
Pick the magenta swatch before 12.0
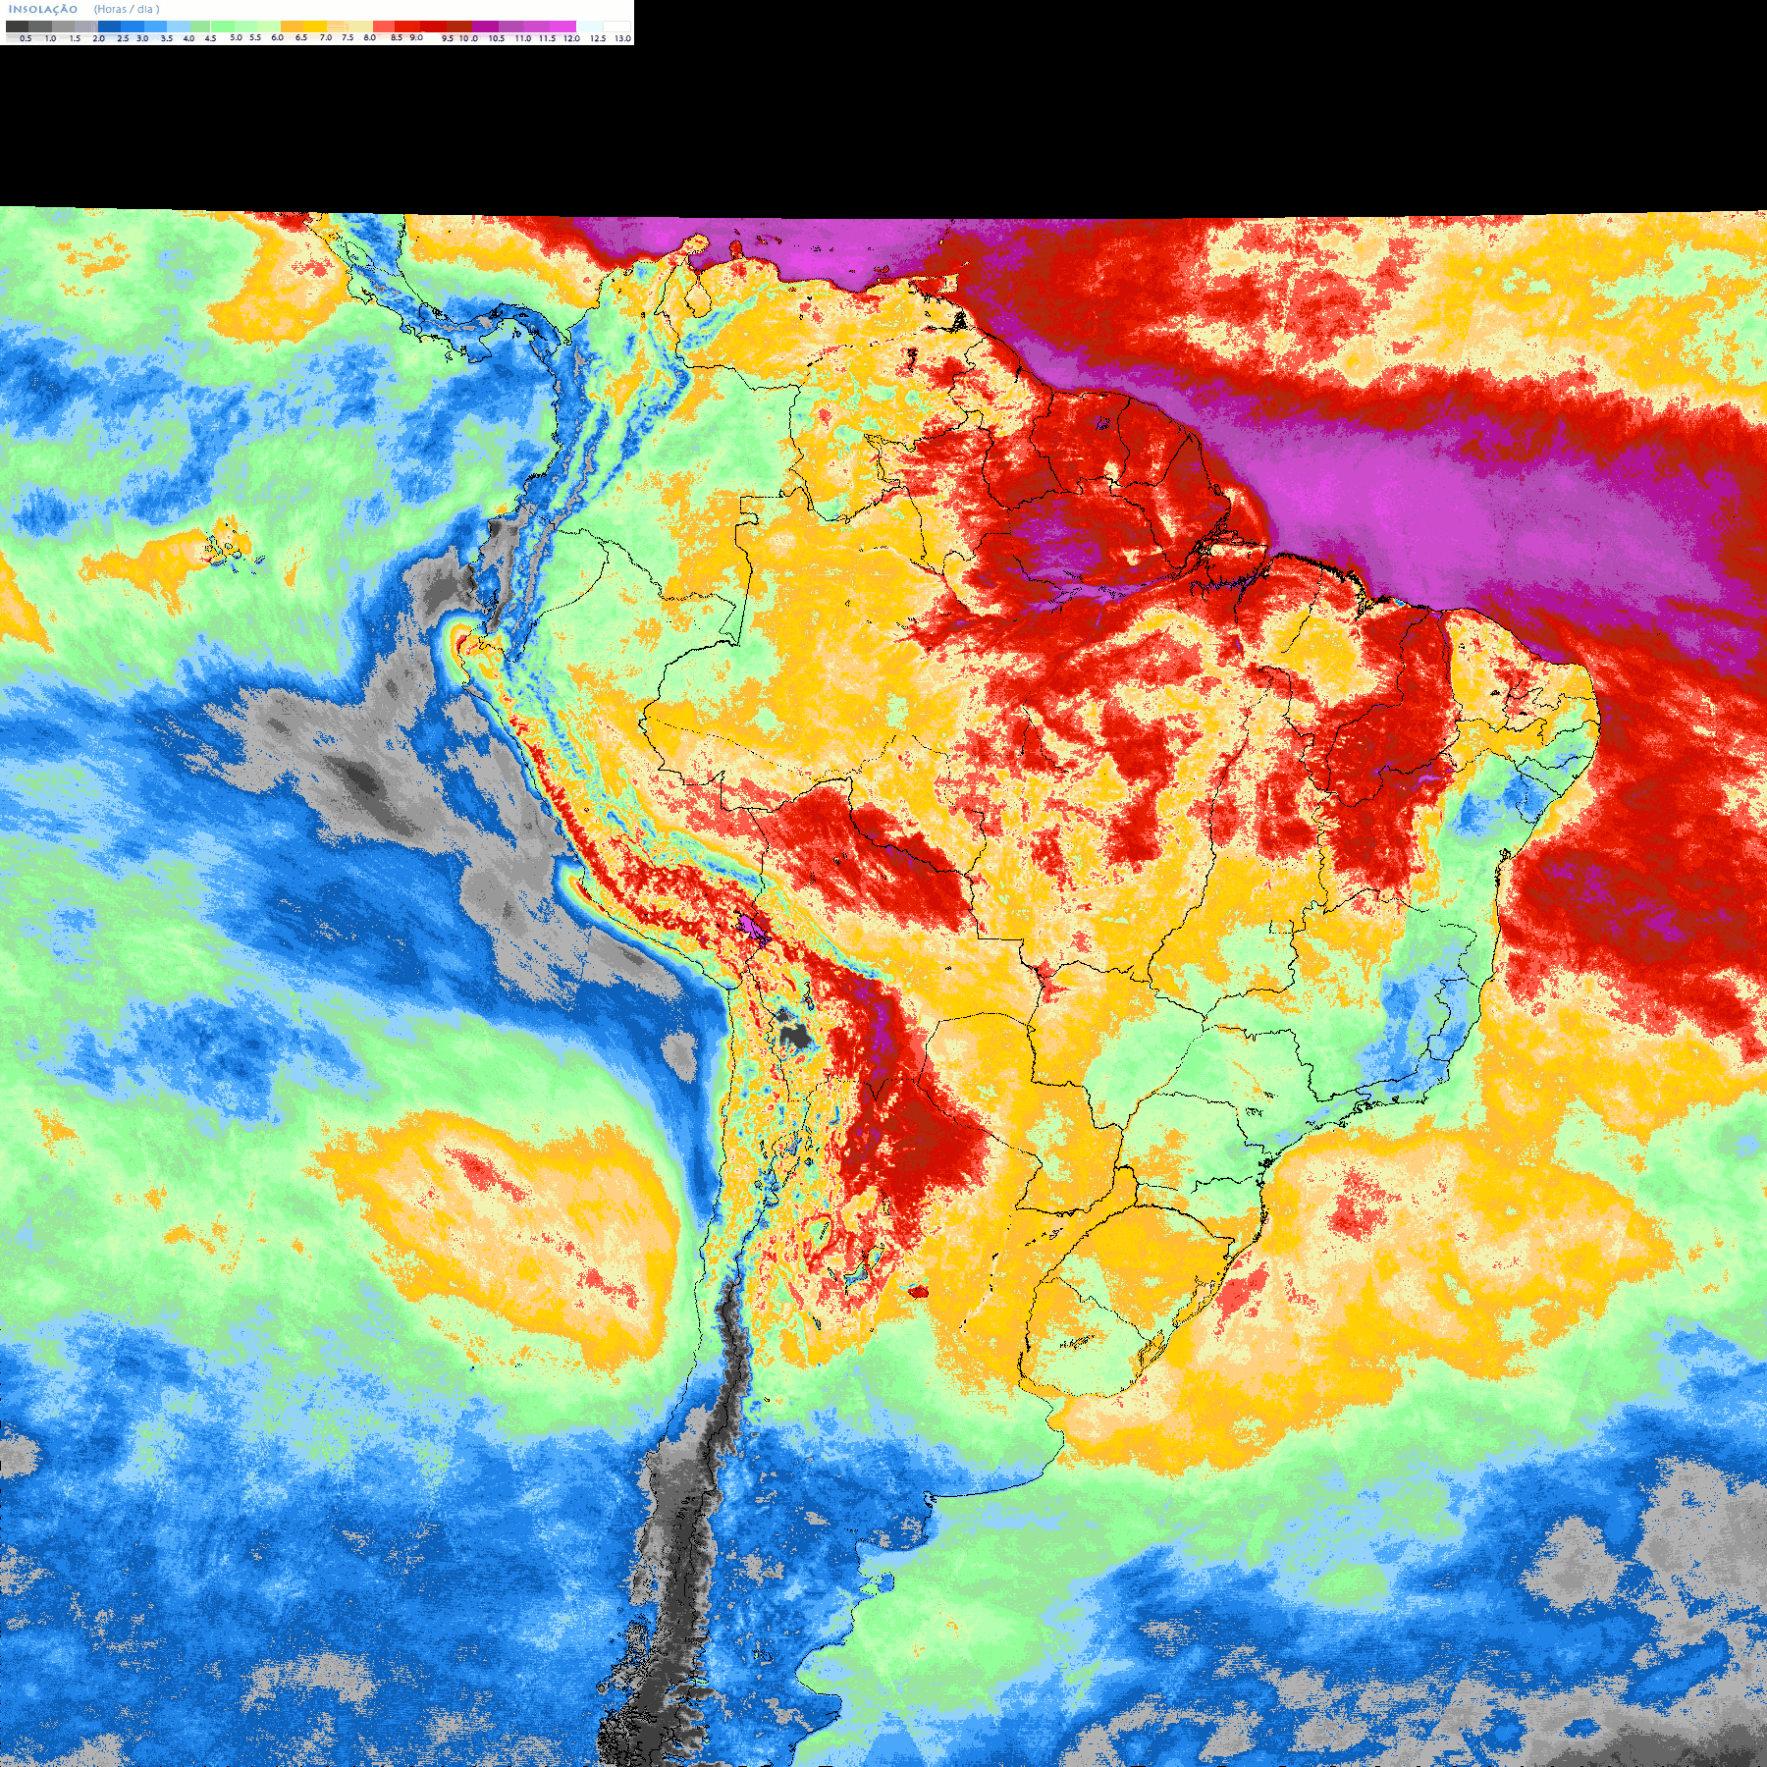562,27
